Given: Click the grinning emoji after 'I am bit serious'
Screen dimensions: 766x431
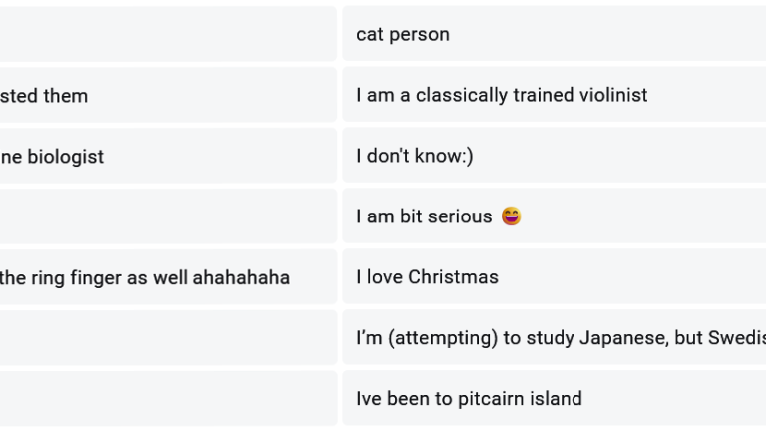Looking at the screenshot, I should pos(511,216).
